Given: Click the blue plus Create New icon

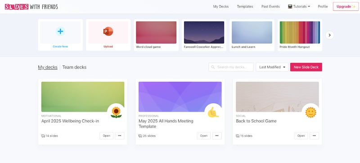Looking at the screenshot, I should coord(60,31).
